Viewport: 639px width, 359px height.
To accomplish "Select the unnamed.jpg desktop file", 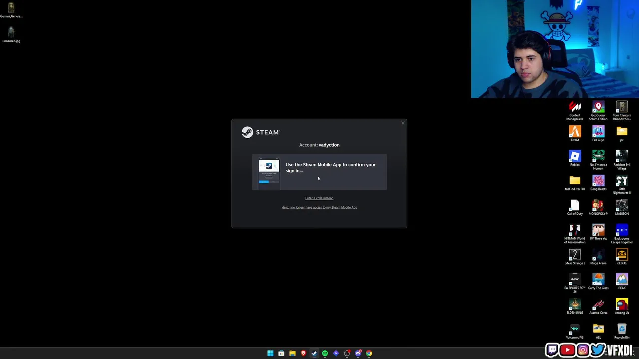I will coord(11,34).
